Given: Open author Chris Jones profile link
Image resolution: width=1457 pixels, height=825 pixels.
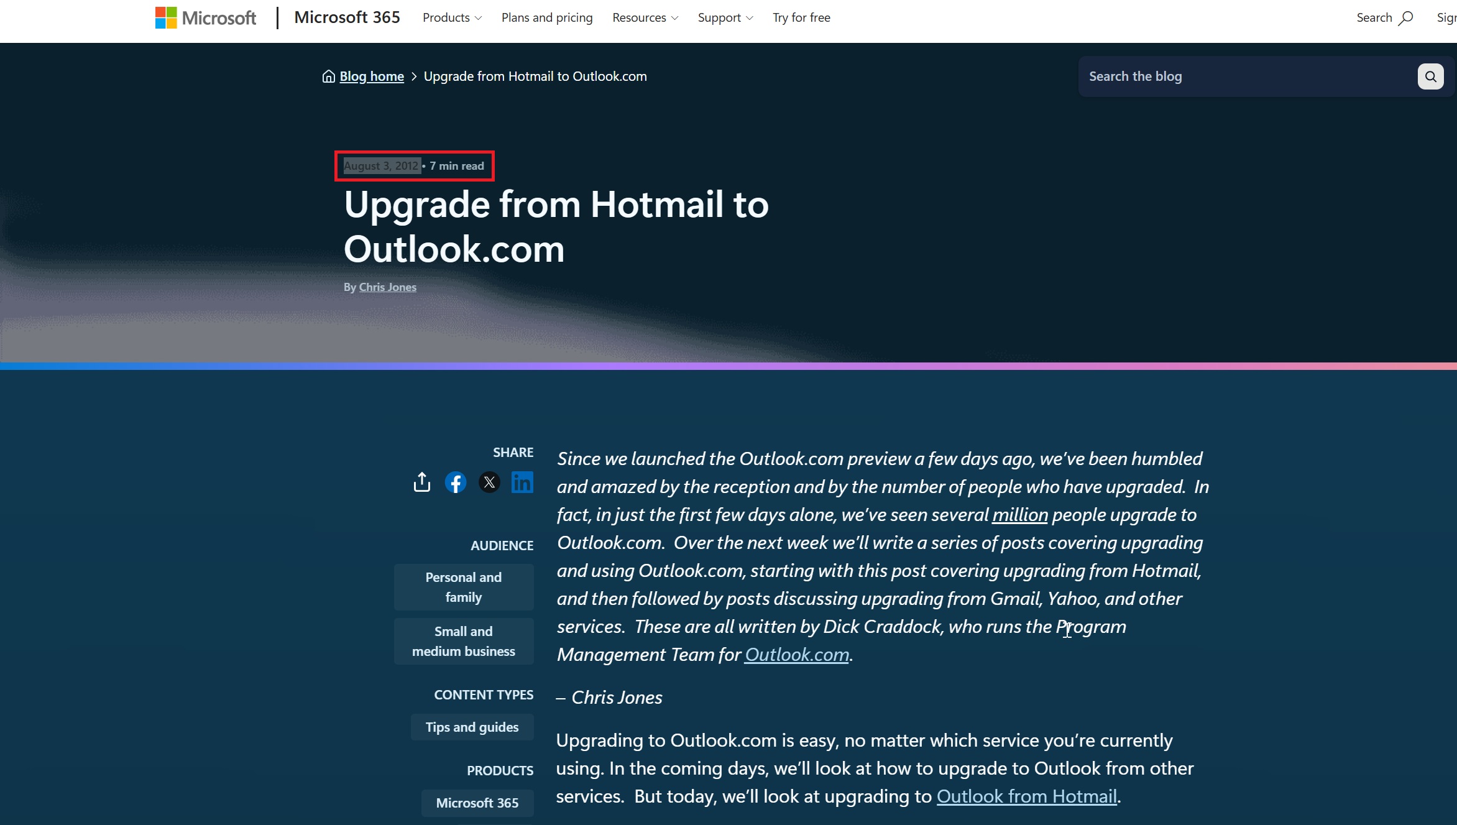Looking at the screenshot, I should [387, 287].
